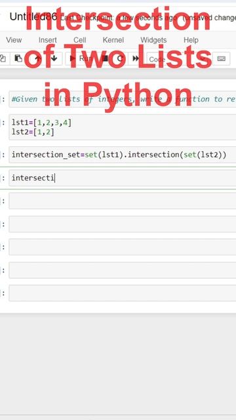Restart and run all with fast-forward icon

136,58
